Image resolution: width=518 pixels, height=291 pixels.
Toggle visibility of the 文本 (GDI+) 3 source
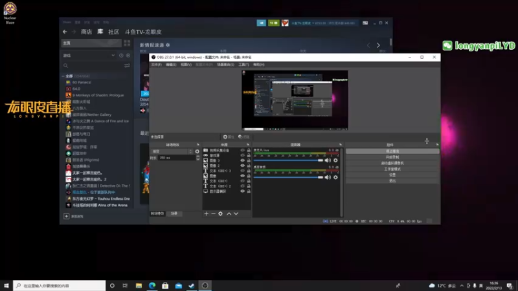tap(242, 171)
